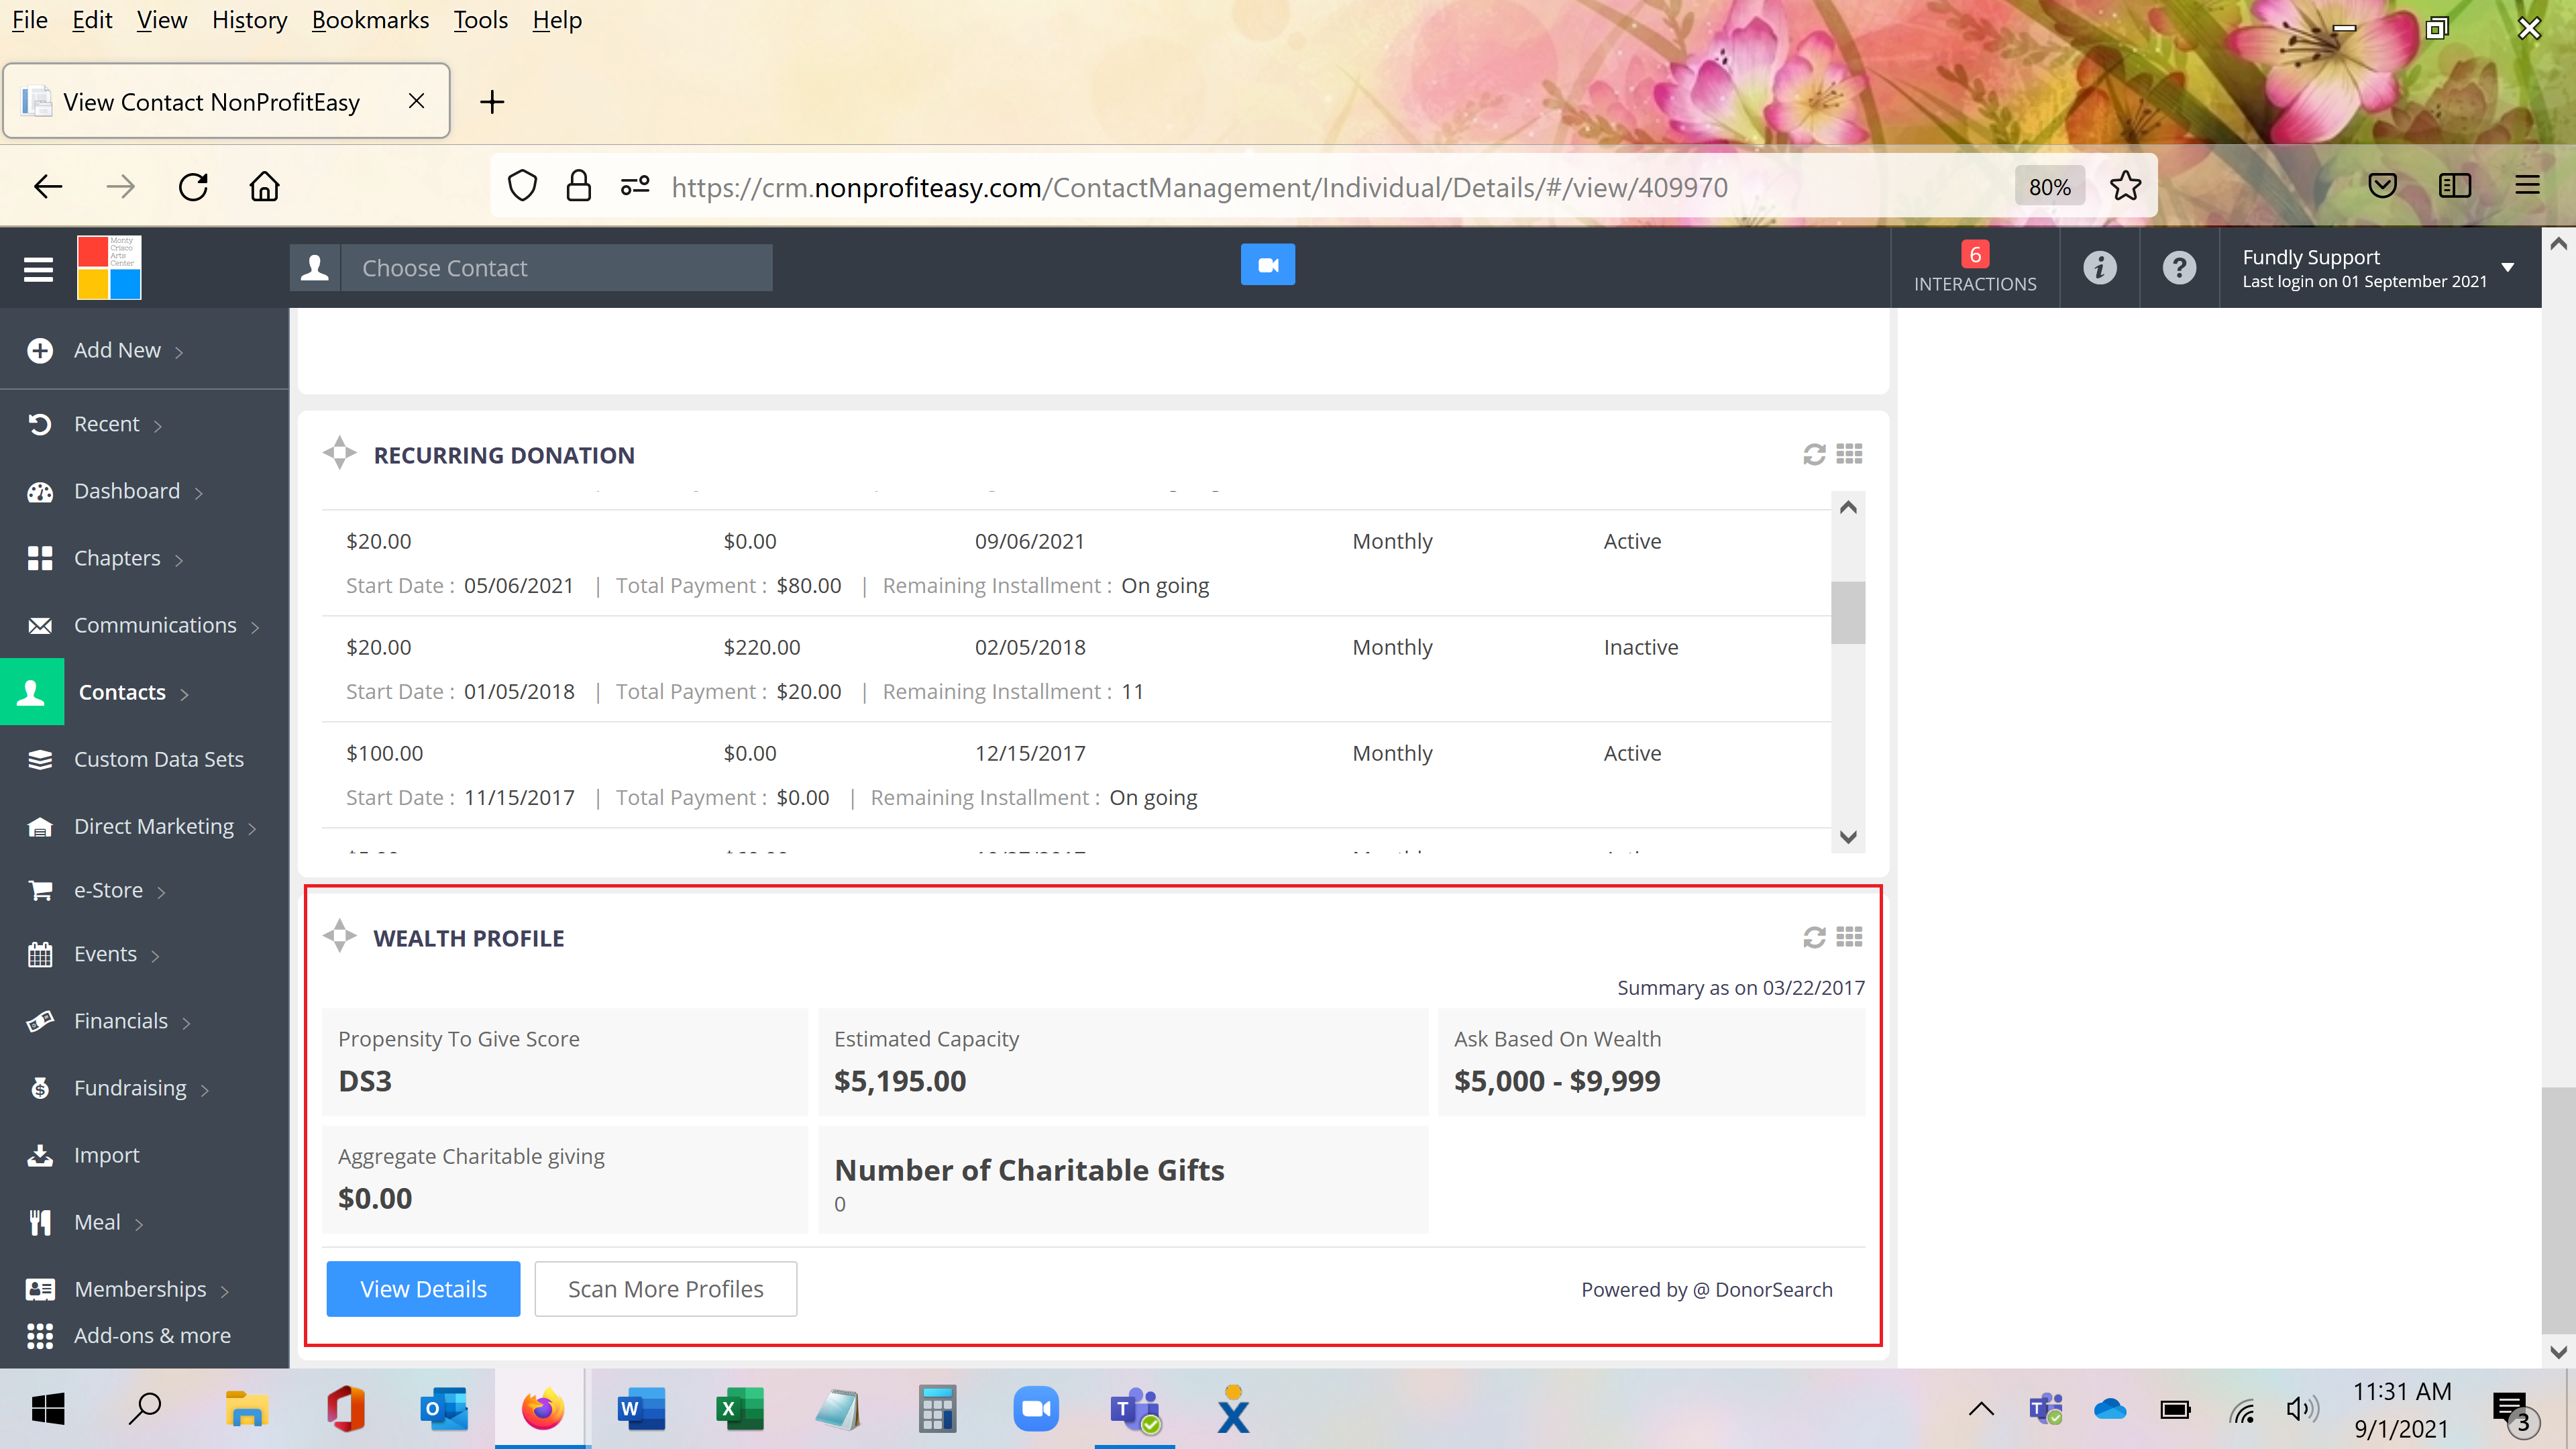The image size is (2576, 1449).
Task: Click recurring donation list scroll-down arrow
Action: (1848, 837)
